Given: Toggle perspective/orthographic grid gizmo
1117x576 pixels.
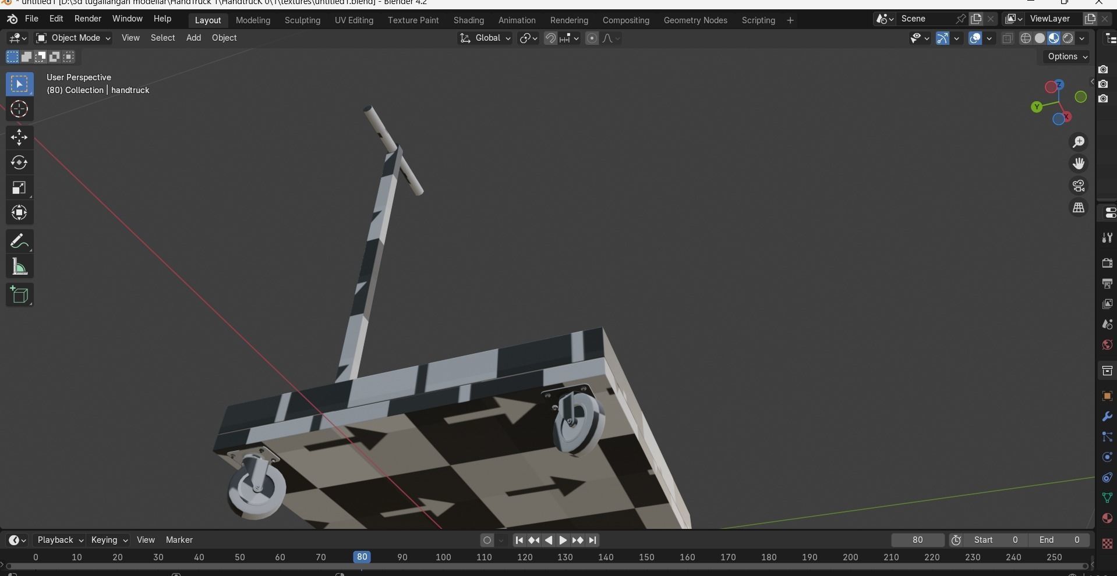Looking at the screenshot, I should click(1079, 208).
